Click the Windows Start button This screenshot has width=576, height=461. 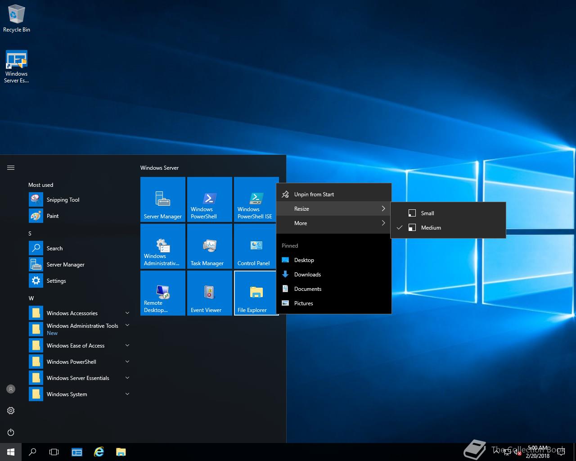point(11,452)
